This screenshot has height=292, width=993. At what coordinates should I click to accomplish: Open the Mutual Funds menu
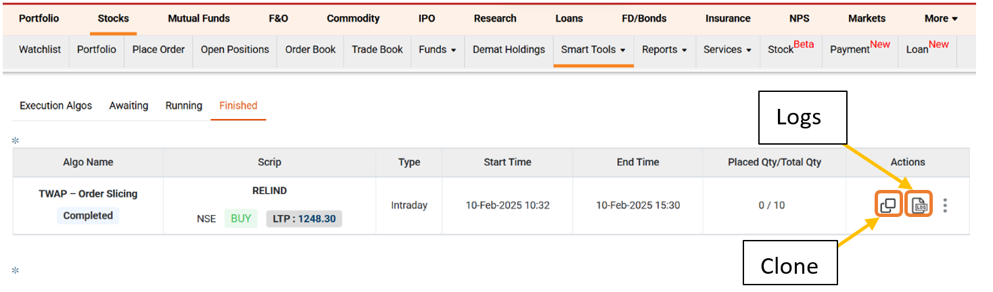[199, 18]
